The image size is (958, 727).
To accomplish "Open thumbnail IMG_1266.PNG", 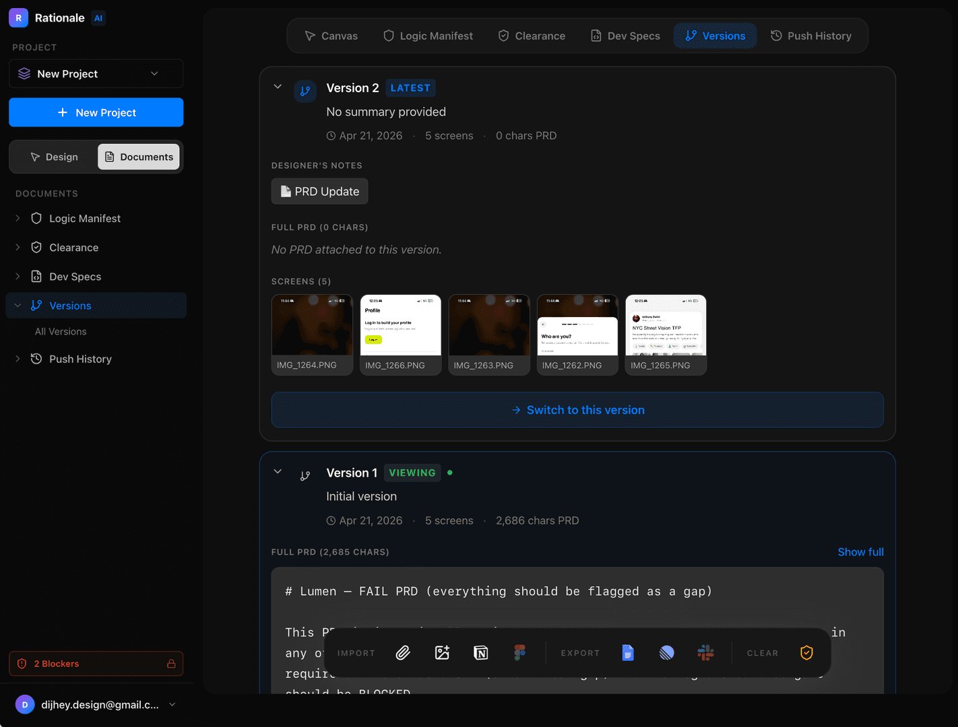I will point(400,335).
